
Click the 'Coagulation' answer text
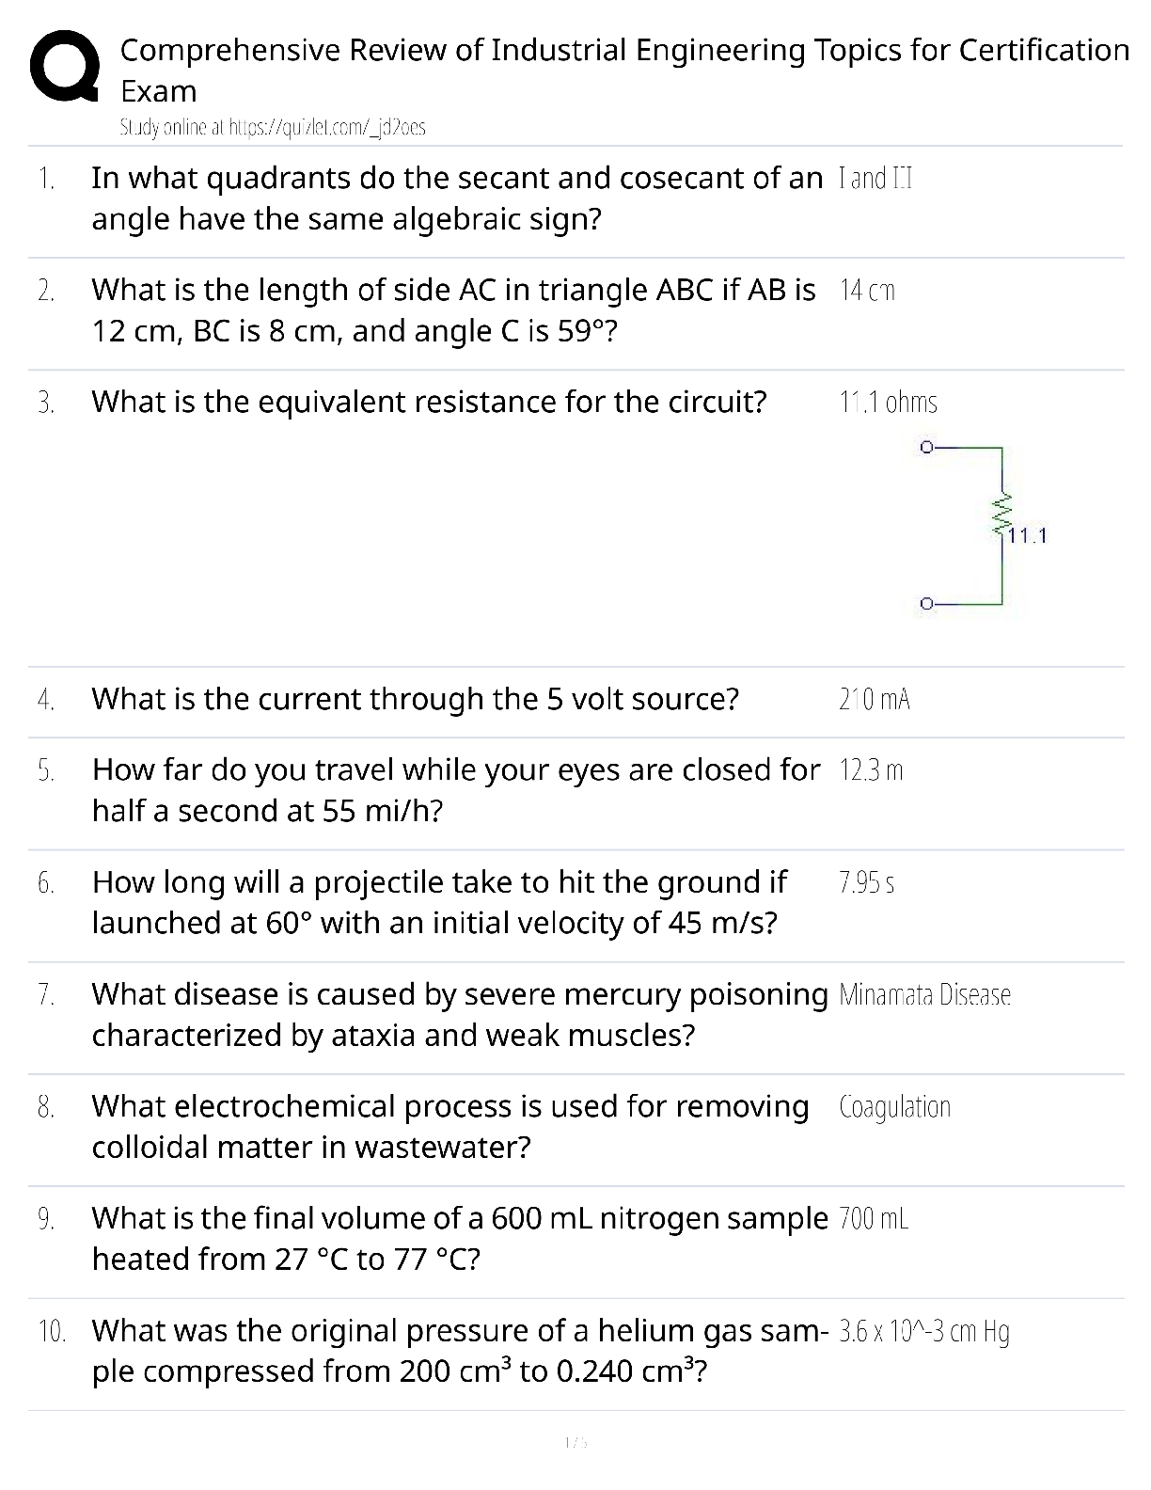pos(895,1107)
